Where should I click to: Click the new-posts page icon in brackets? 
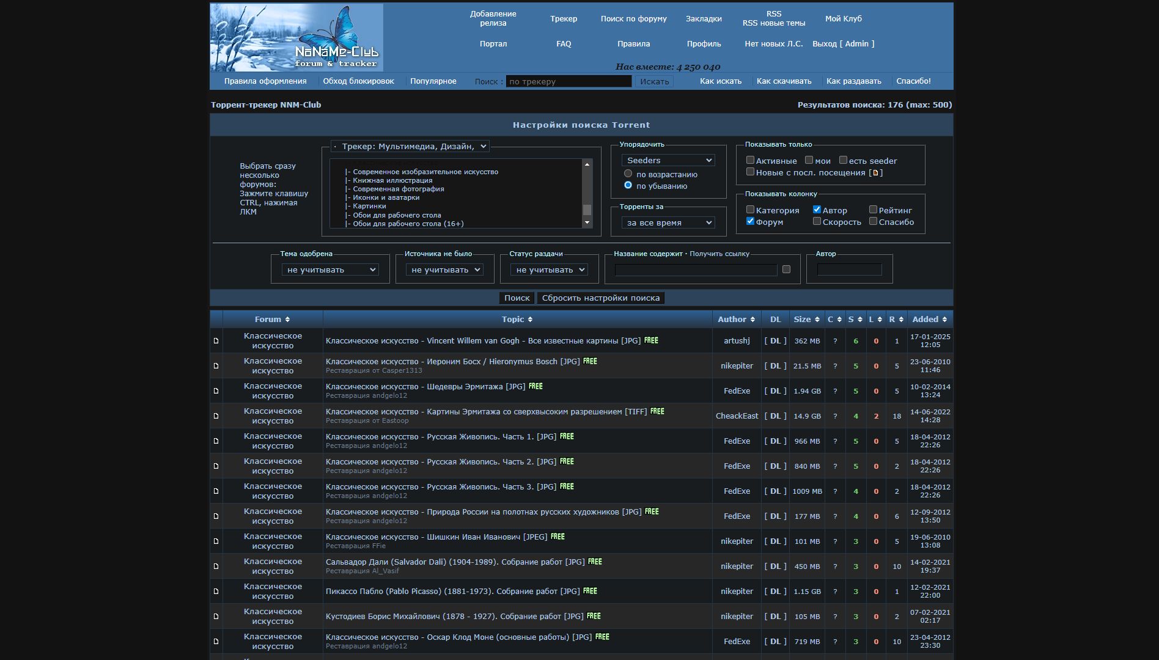875,173
